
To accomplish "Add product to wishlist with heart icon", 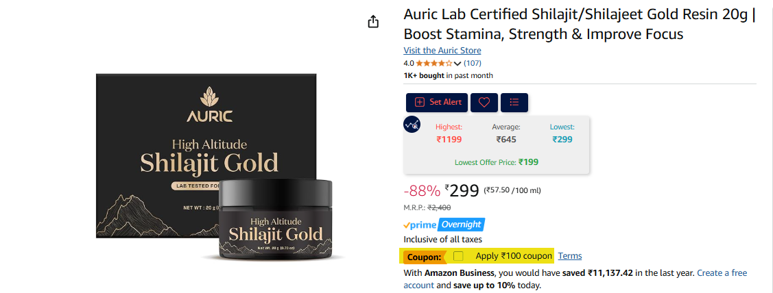I will [484, 103].
